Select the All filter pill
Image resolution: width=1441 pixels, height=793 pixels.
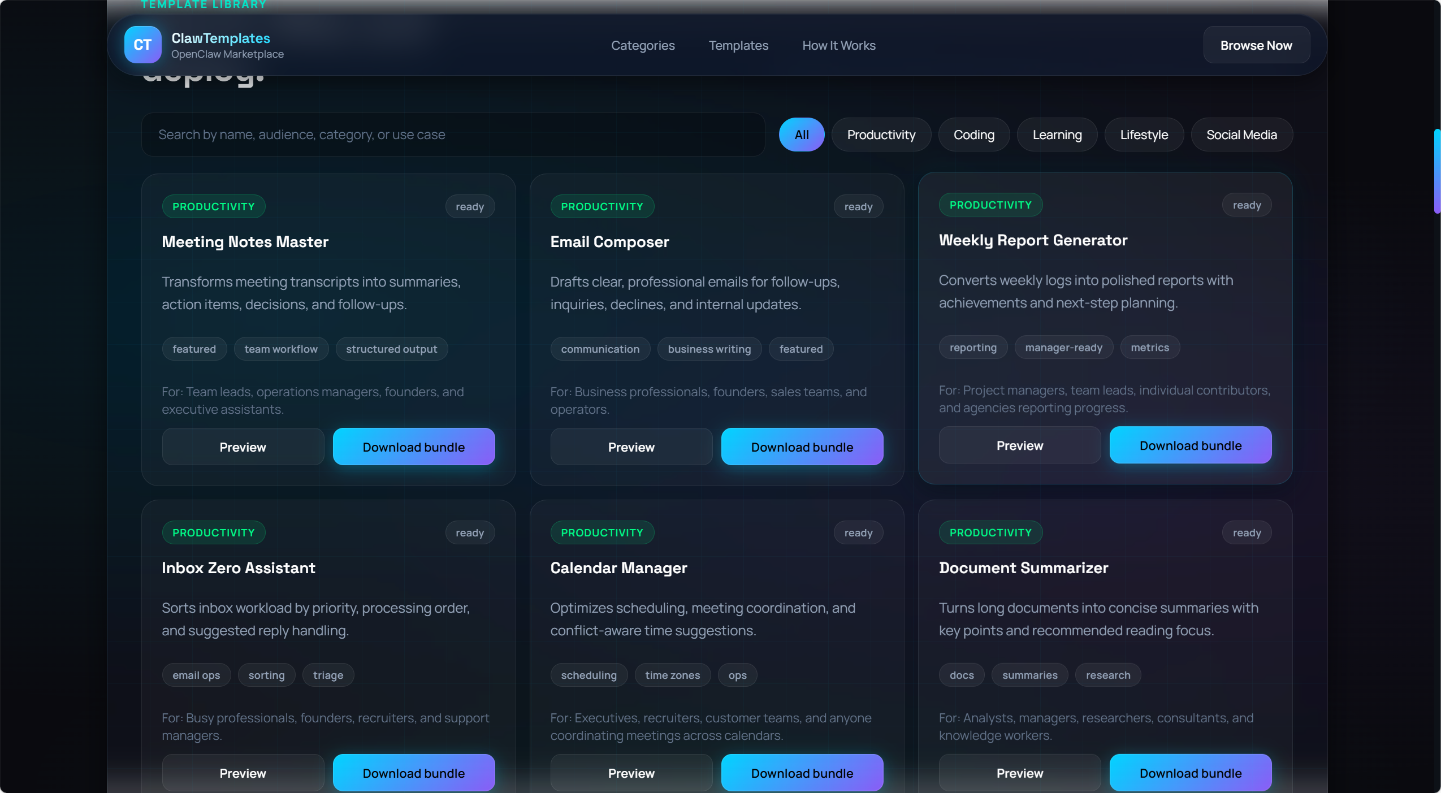pos(801,135)
